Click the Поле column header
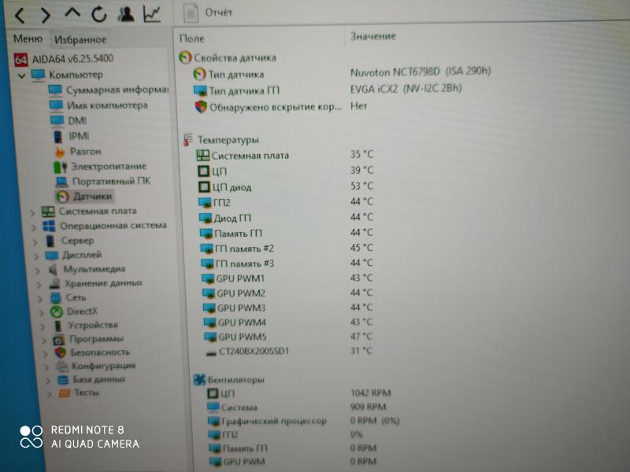The height and width of the screenshot is (472, 630). click(x=191, y=38)
